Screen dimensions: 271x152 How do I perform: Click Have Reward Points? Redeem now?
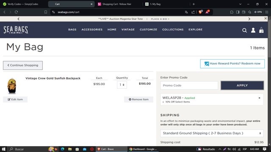(x=232, y=64)
